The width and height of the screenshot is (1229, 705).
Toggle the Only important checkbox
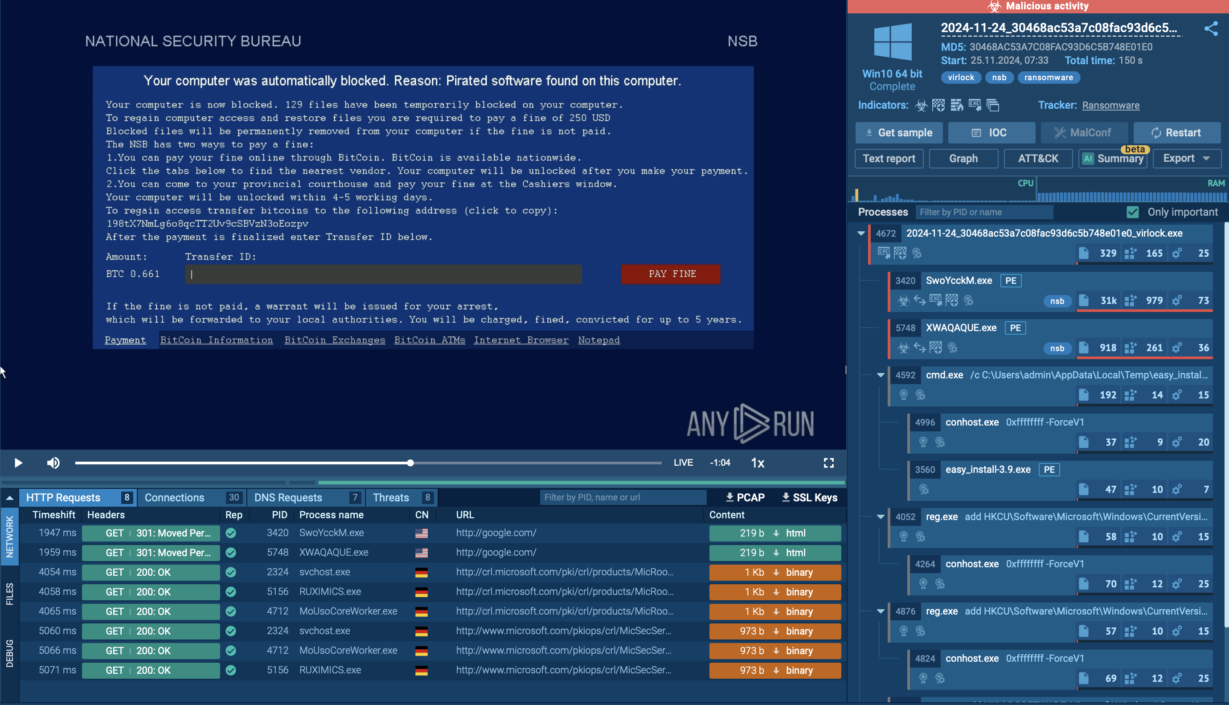(1132, 212)
